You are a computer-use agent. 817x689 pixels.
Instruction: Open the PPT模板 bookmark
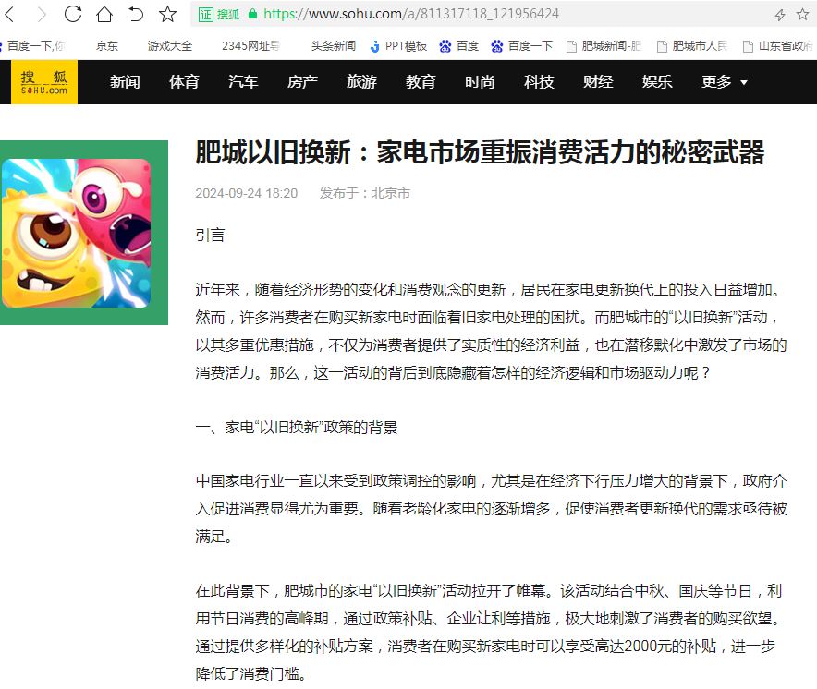[x=398, y=46]
